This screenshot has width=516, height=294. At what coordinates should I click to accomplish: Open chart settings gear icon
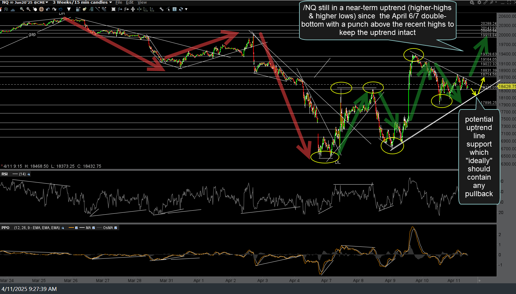(479, 2)
